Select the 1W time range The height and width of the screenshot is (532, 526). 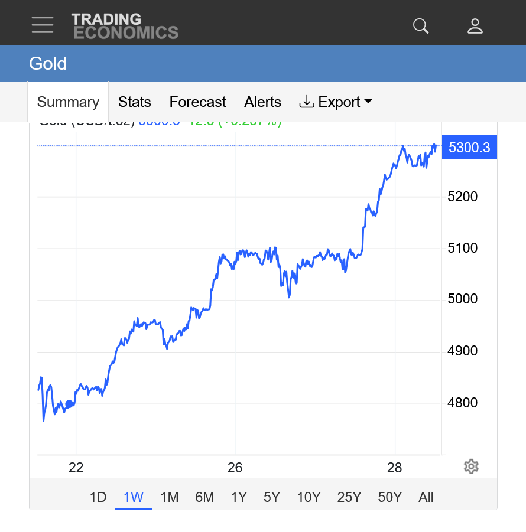point(134,497)
